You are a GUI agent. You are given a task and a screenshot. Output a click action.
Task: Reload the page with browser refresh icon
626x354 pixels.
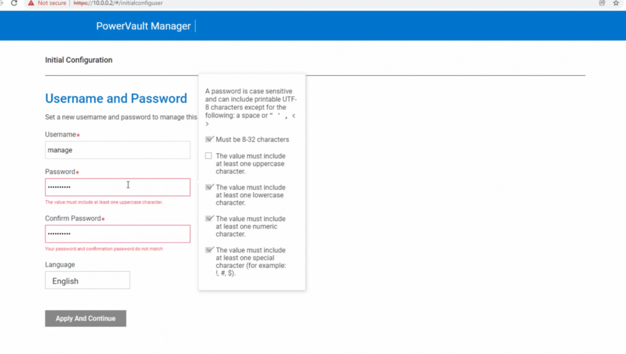pyautogui.click(x=14, y=3)
